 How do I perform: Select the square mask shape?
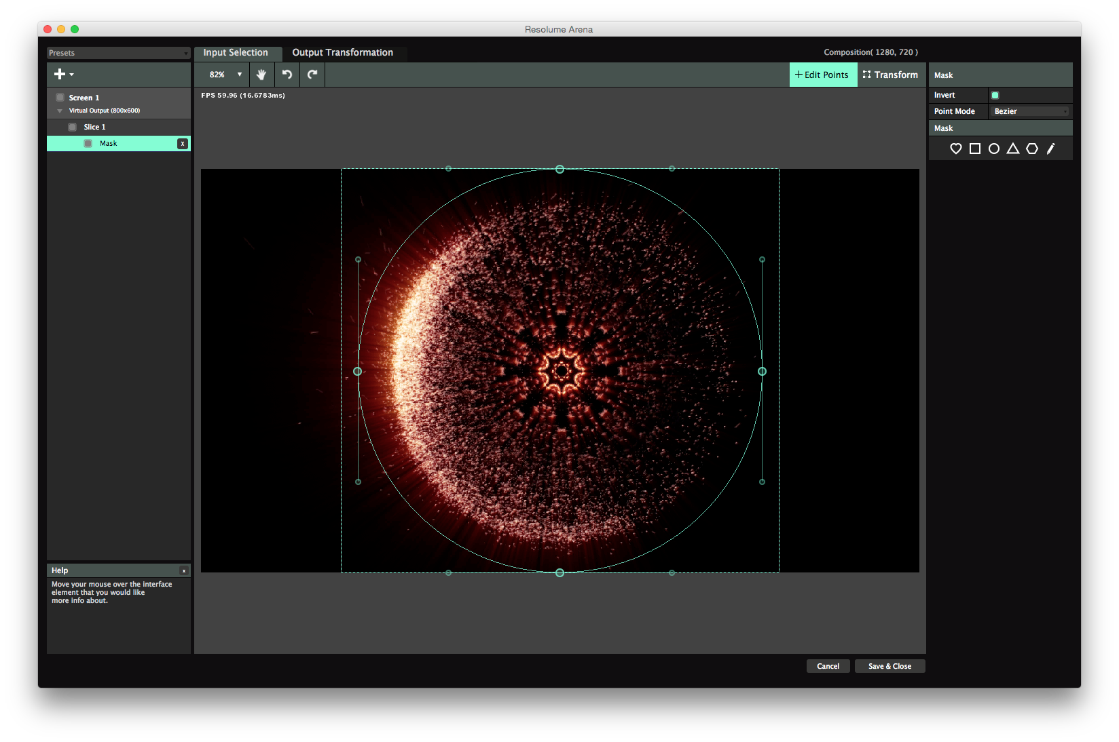tap(974, 149)
